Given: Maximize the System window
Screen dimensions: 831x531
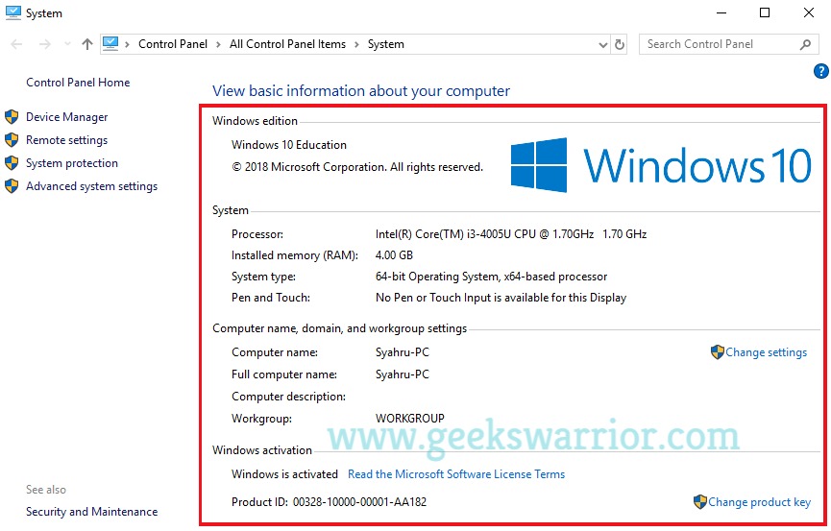Looking at the screenshot, I should (765, 12).
